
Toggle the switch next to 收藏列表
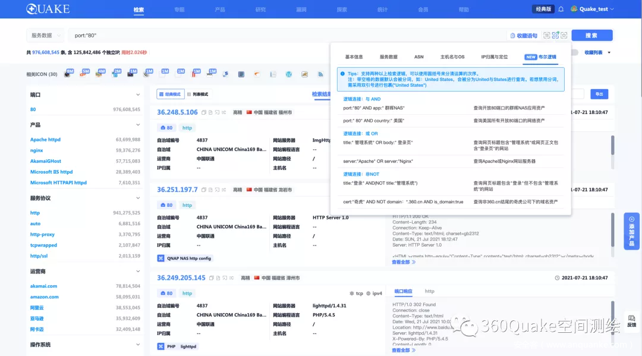(x=574, y=52)
